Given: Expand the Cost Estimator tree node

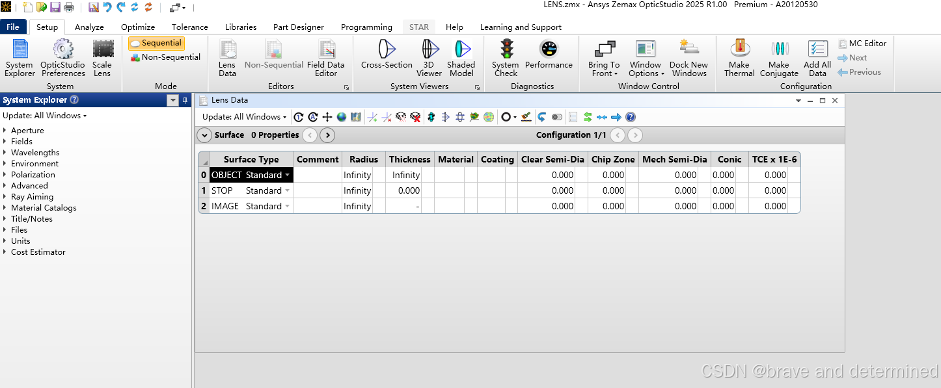Looking at the screenshot, I should [5, 252].
